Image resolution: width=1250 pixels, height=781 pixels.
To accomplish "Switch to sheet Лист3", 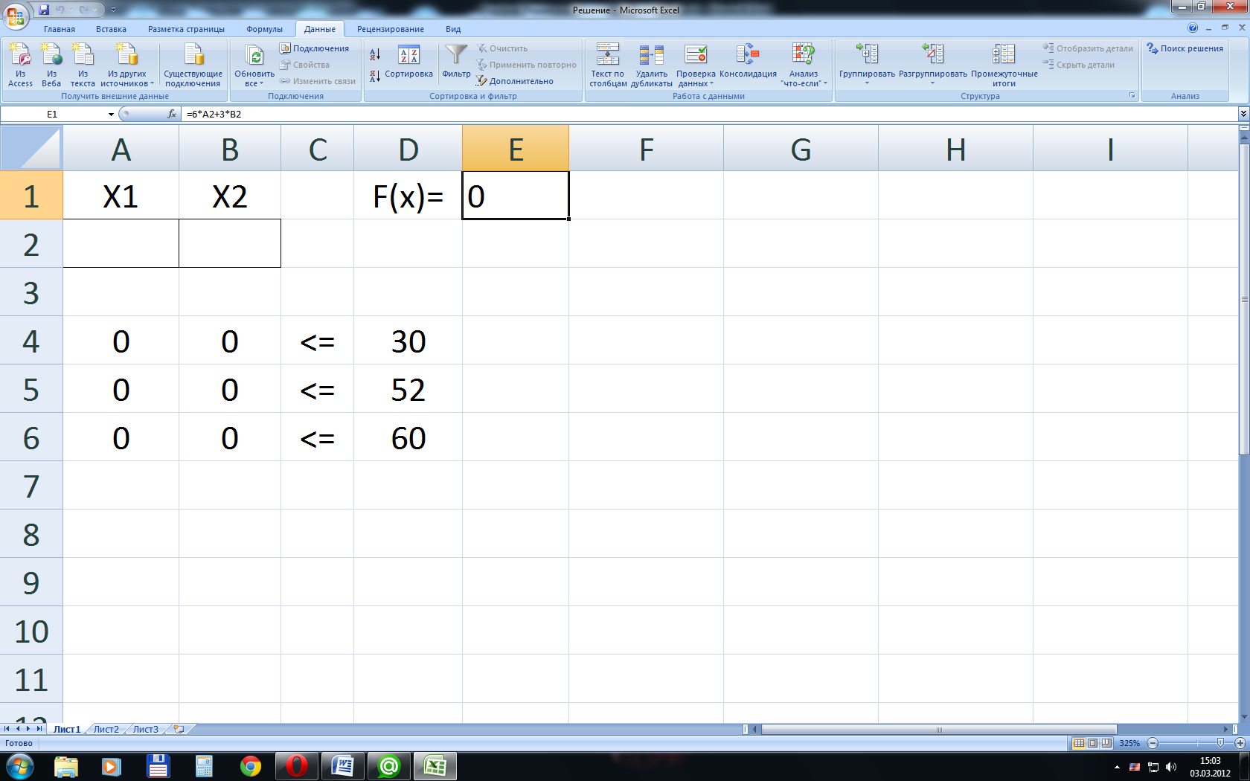I will pyautogui.click(x=146, y=729).
